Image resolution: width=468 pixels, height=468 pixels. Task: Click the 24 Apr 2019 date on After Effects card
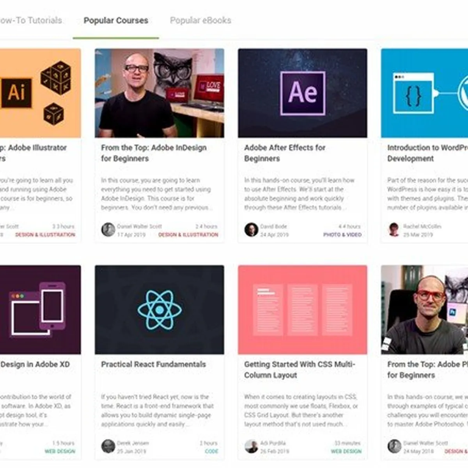[x=275, y=235]
